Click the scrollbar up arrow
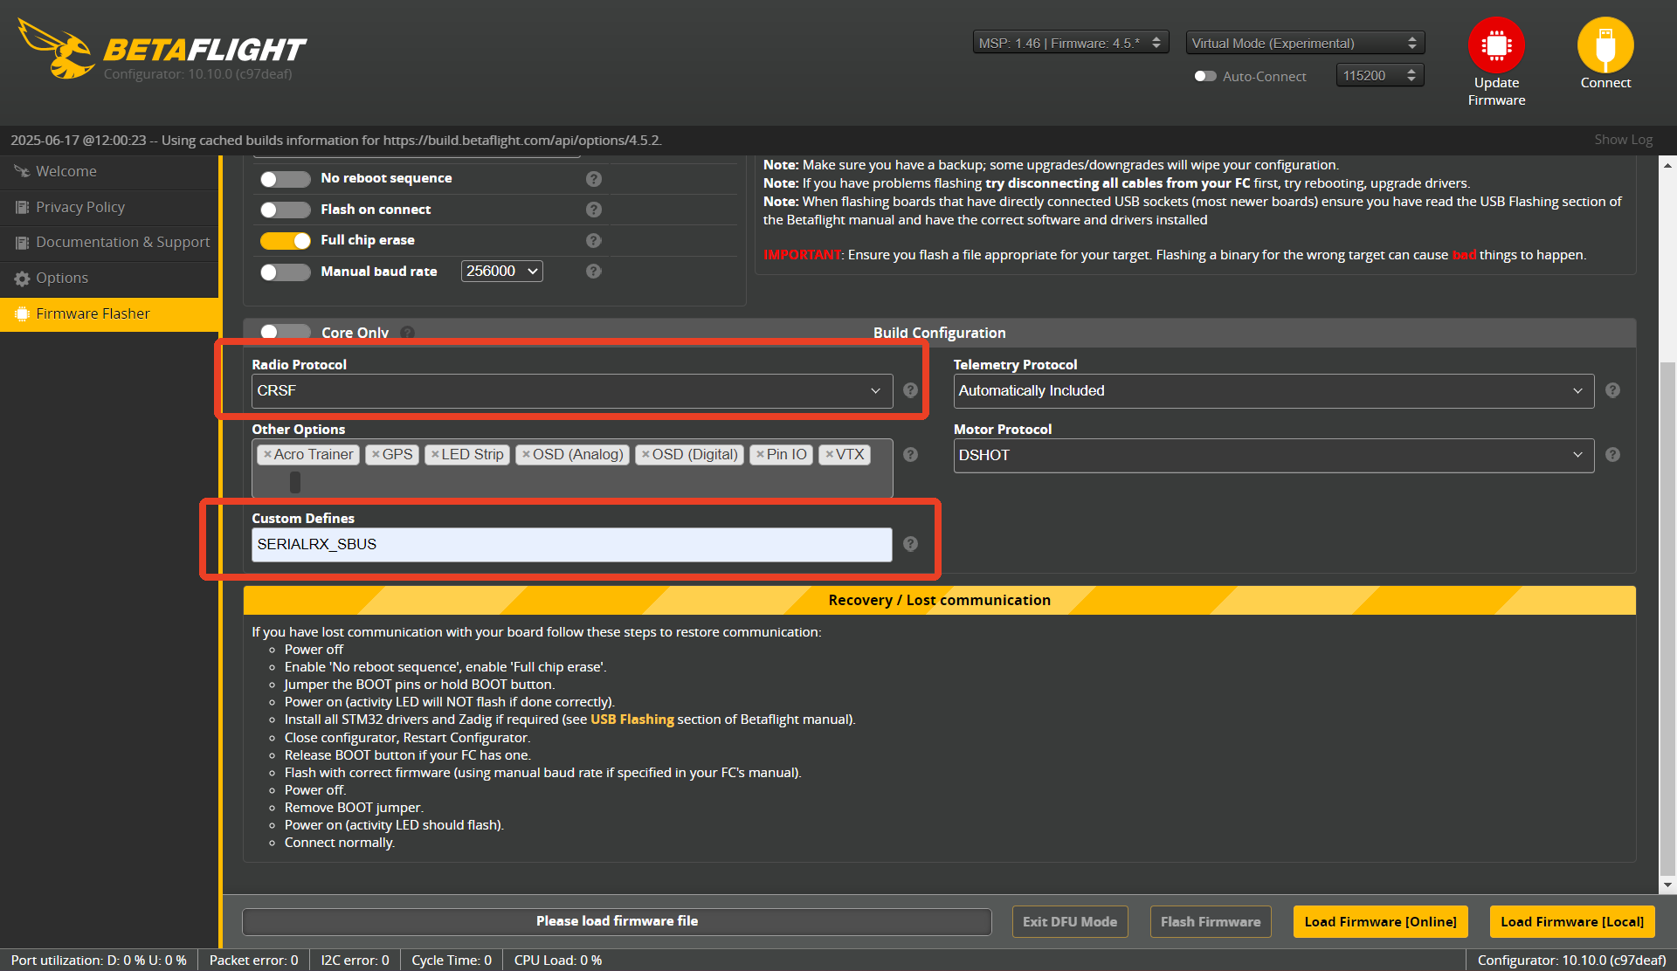 (x=1667, y=164)
